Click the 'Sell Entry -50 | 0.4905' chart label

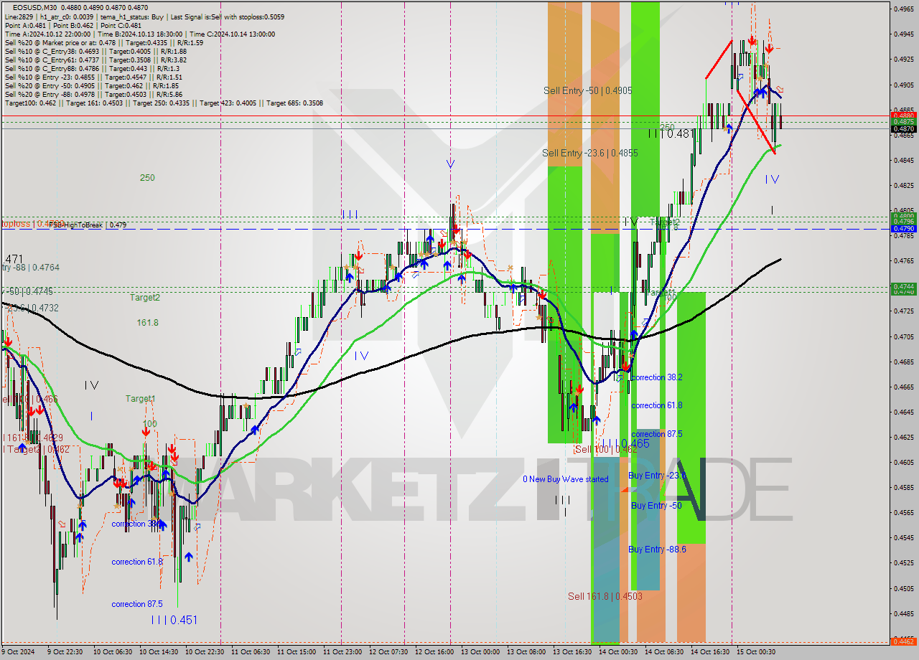click(588, 90)
